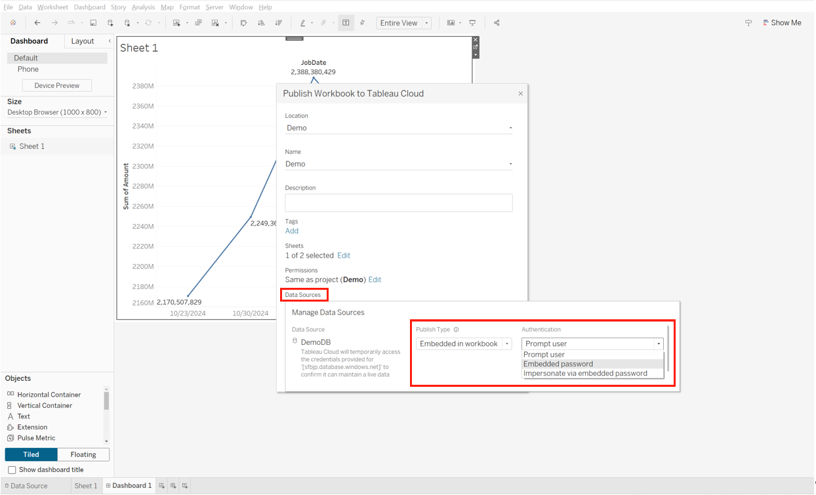This screenshot has width=816, height=495.
Task: Open the Server menu
Action: (x=214, y=7)
